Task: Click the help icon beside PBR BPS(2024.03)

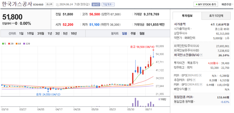Action: (x=201, y=85)
